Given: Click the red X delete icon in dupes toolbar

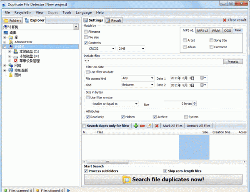Looking at the screenshot, I should (157, 126).
